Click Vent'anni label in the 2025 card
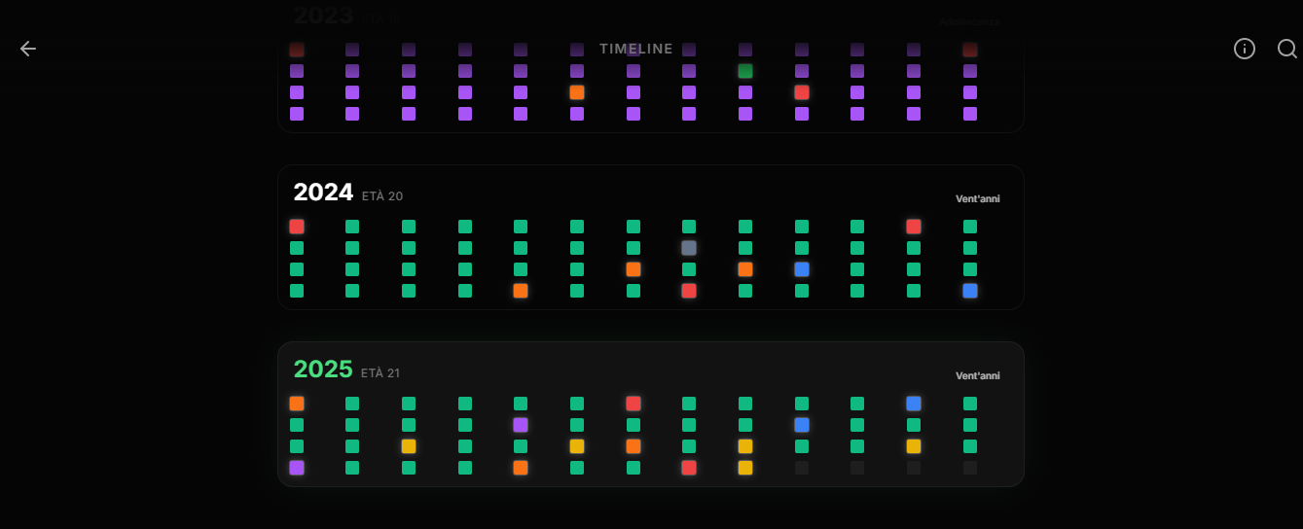This screenshot has width=1303, height=529. (x=978, y=375)
